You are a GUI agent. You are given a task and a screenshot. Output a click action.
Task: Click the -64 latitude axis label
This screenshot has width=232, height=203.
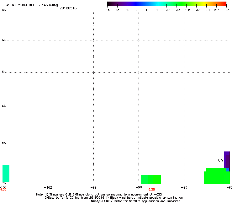[x=3, y=72]
